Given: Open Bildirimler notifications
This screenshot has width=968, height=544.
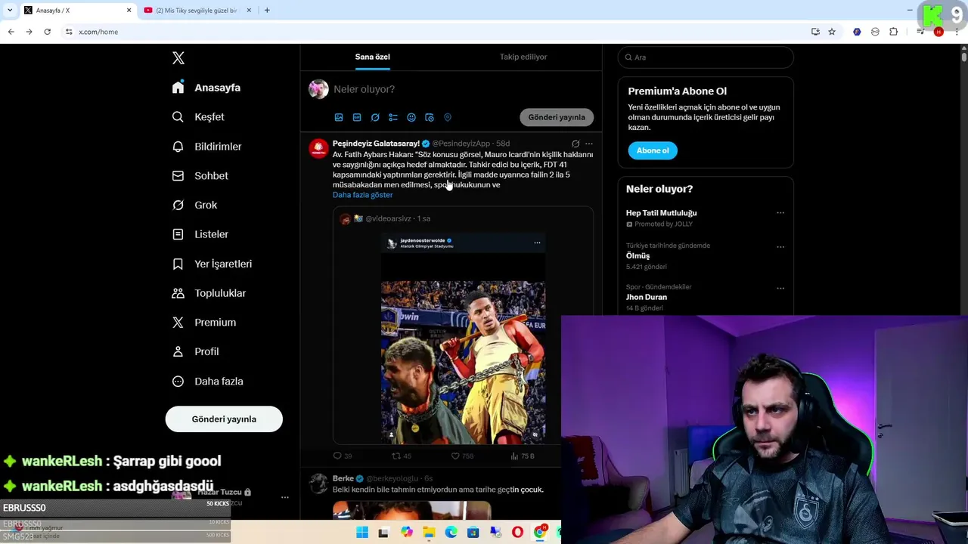Looking at the screenshot, I should (x=206, y=147).
